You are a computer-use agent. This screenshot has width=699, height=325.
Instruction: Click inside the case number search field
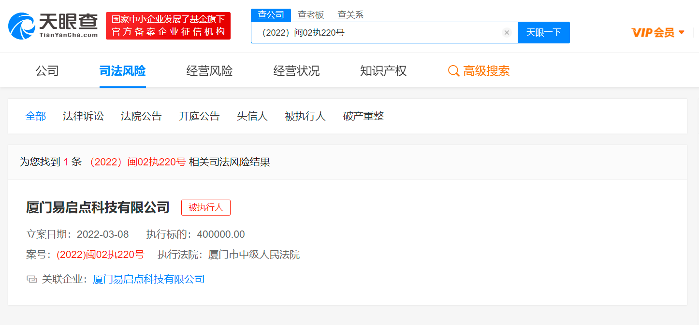click(377, 33)
